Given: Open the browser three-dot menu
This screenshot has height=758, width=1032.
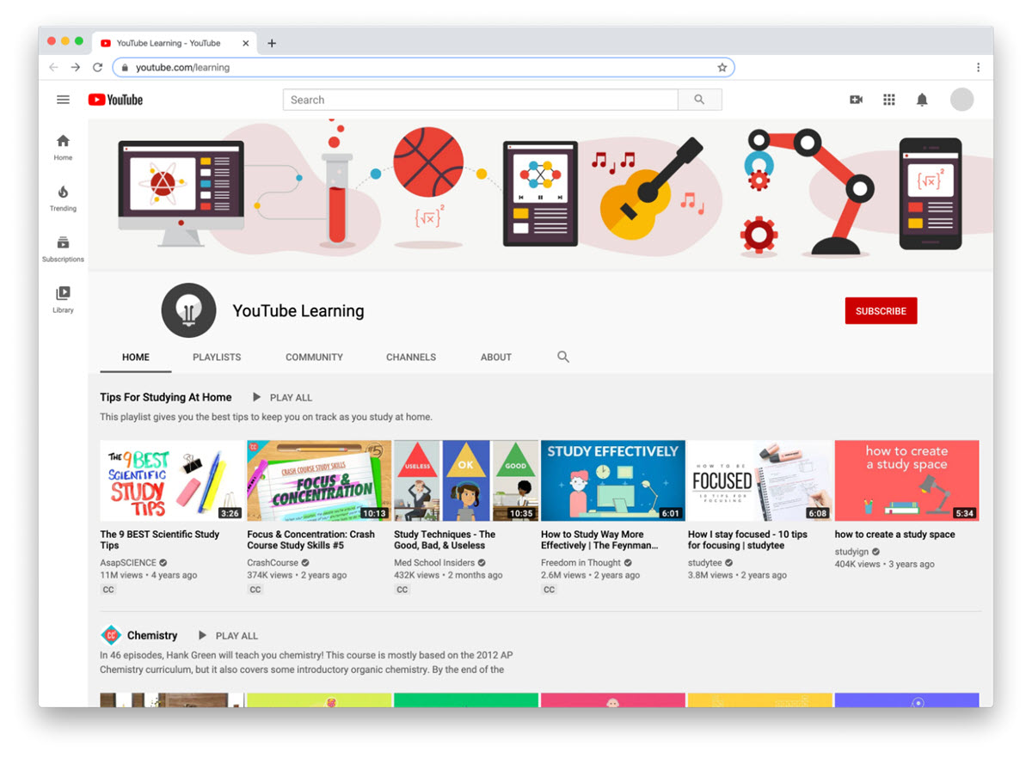Looking at the screenshot, I should pos(978,66).
